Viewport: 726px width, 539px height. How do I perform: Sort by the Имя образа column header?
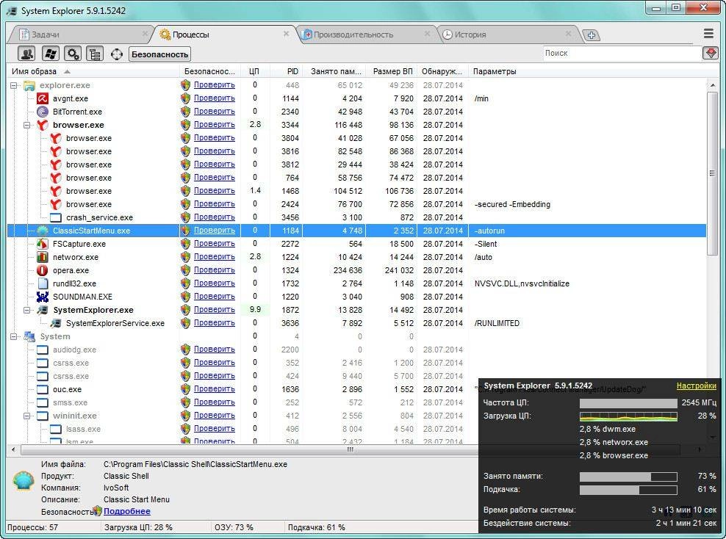coord(93,71)
